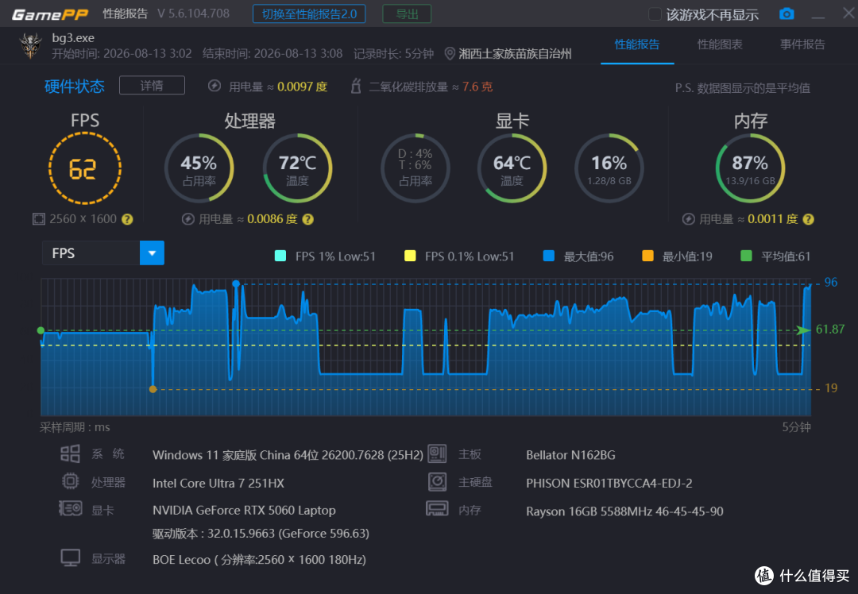
Task: Click the GamePP logo
Action: click(x=50, y=14)
